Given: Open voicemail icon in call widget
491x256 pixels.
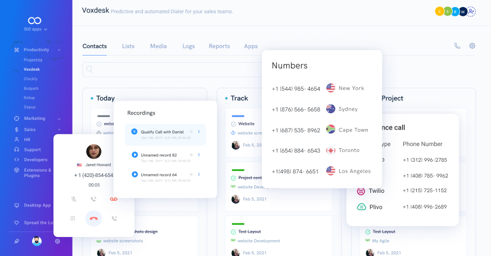Looking at the screenshot, I should point(113,199).
